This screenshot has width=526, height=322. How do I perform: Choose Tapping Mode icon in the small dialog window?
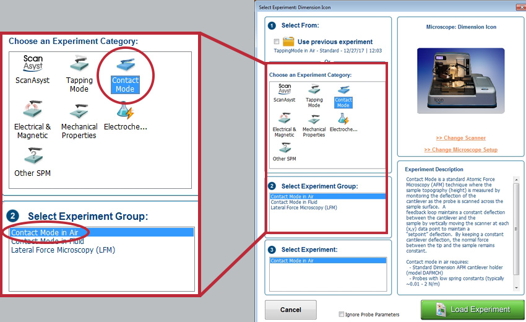[314, 94]
